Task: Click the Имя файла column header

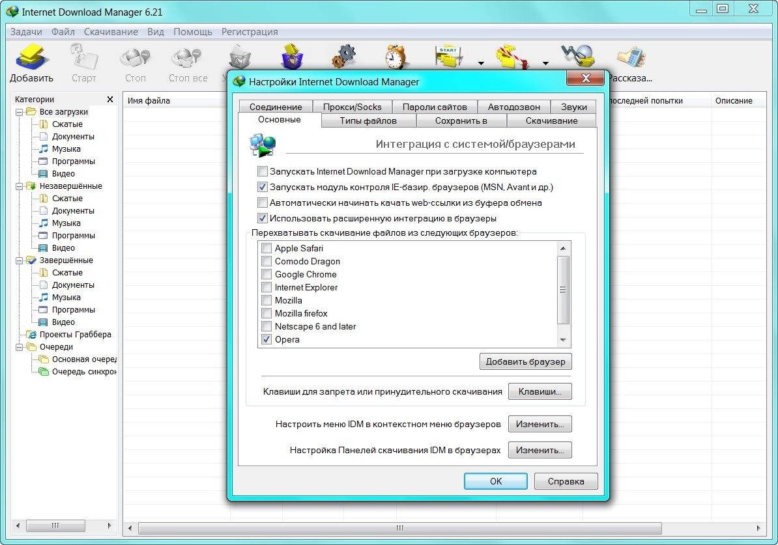Action: click(x=176, y=101)
